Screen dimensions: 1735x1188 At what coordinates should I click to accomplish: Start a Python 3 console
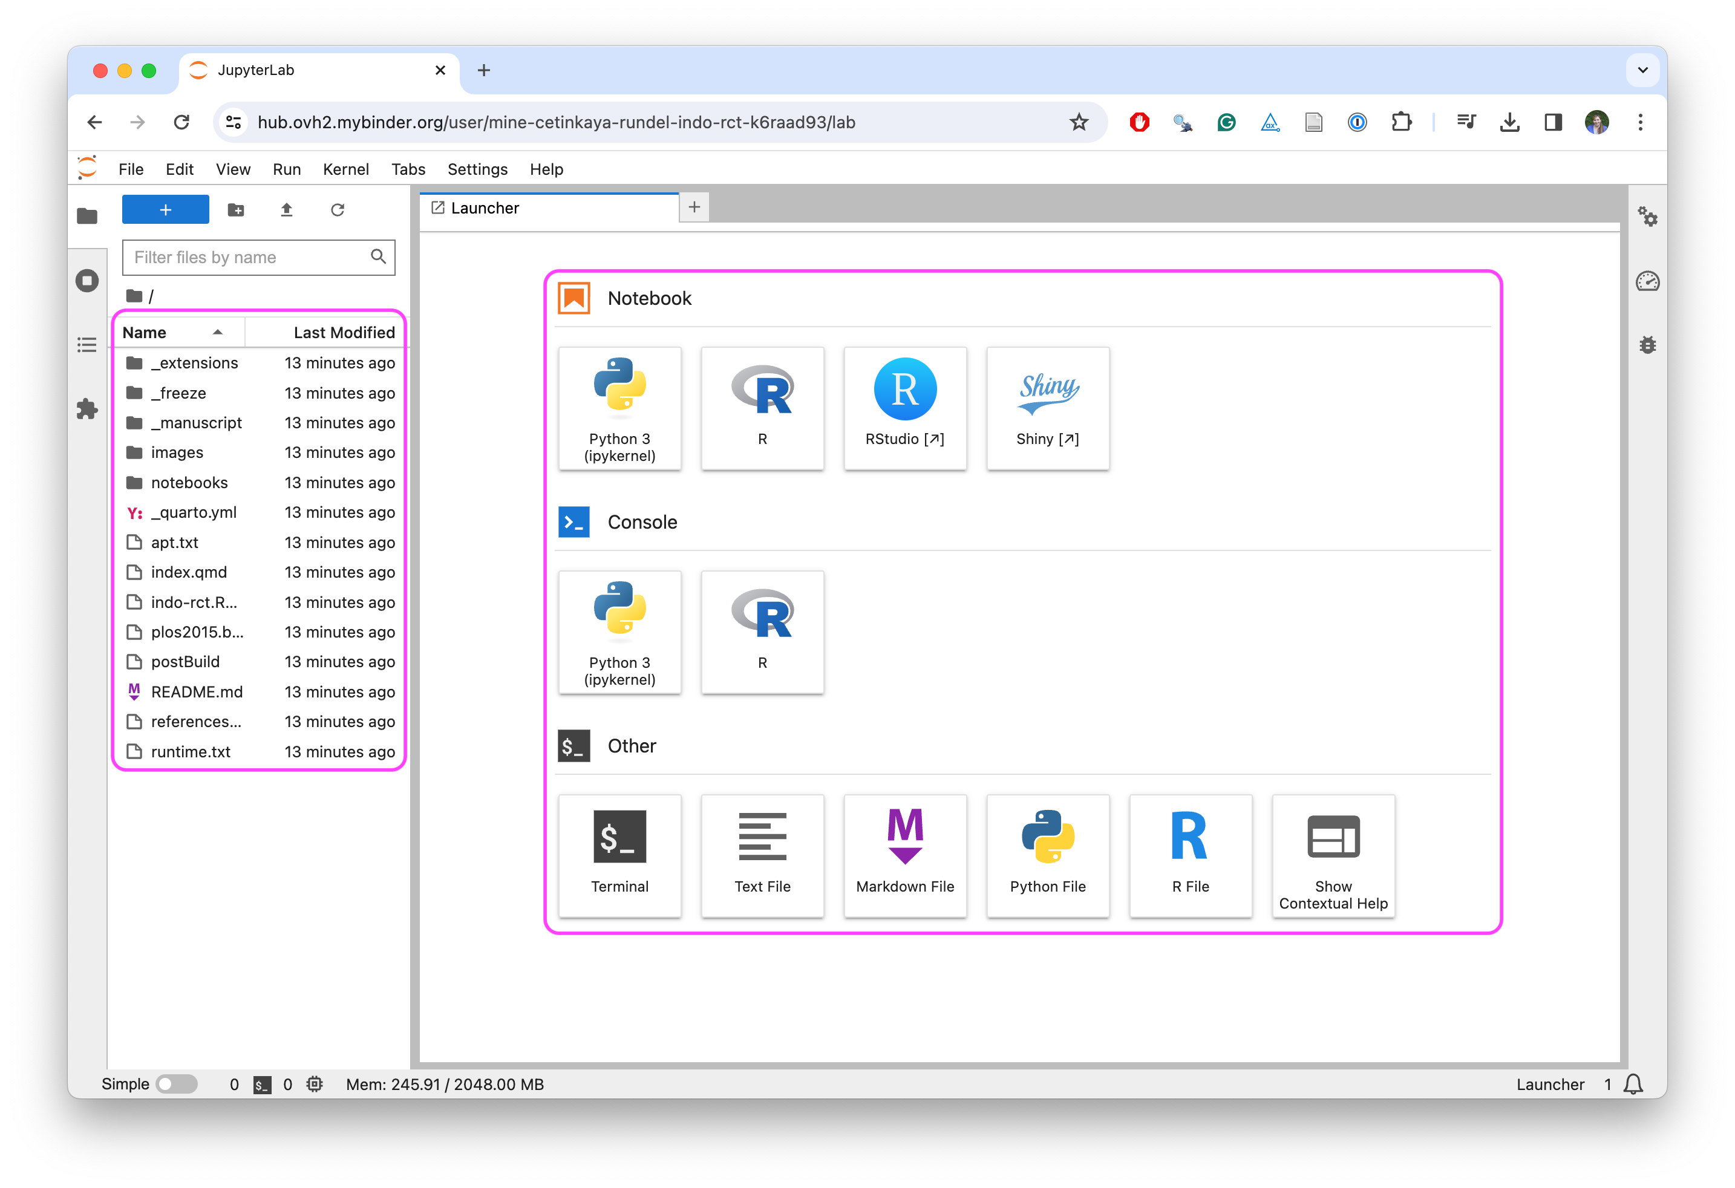[619, 632]
